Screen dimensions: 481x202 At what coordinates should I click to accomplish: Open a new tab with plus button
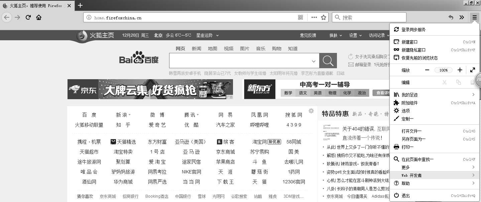coord(80,5)
